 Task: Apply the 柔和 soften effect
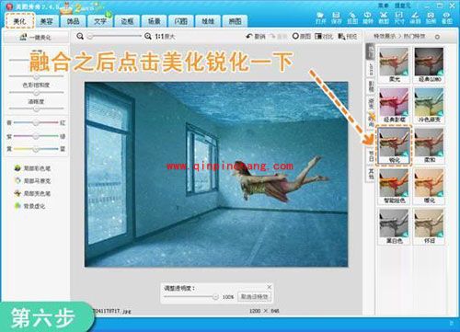click(x=429, y=145)
